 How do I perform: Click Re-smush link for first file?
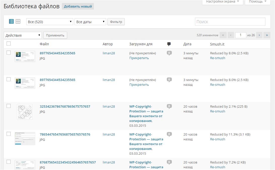click(x=217, y=58)
